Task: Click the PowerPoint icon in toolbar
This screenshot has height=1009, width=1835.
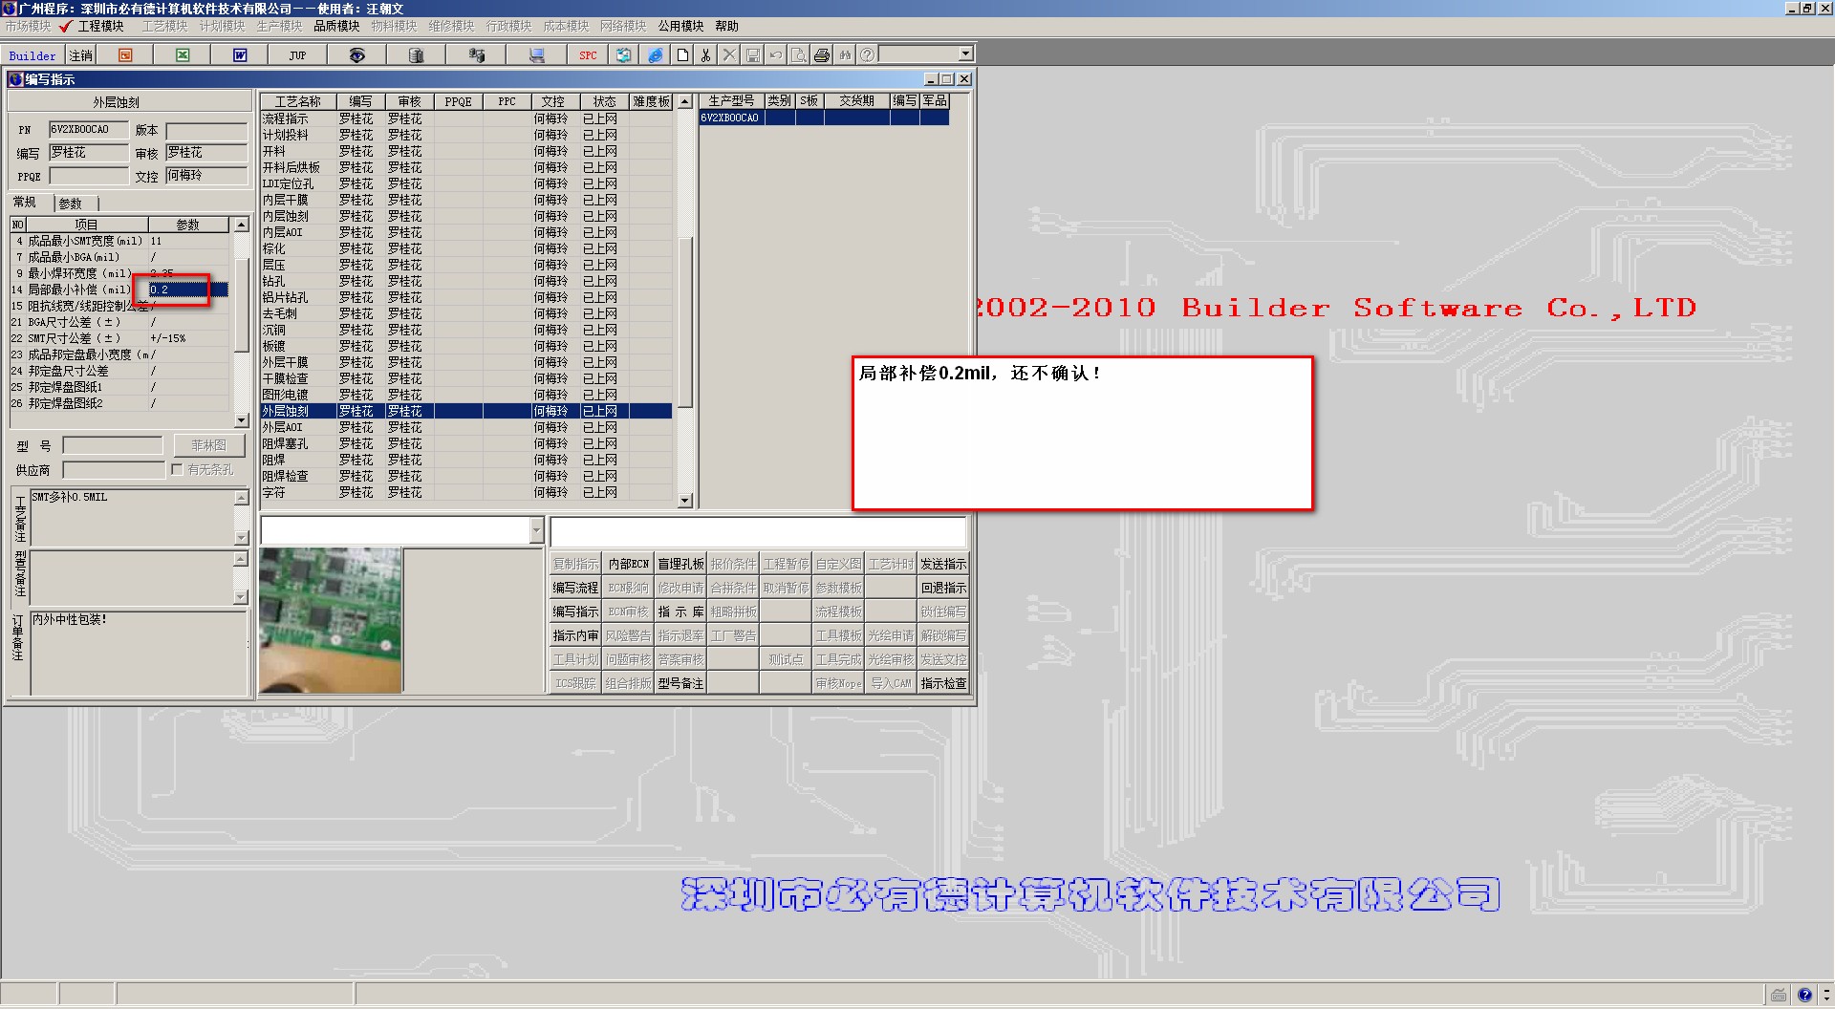Action: [x=125, y=55]
